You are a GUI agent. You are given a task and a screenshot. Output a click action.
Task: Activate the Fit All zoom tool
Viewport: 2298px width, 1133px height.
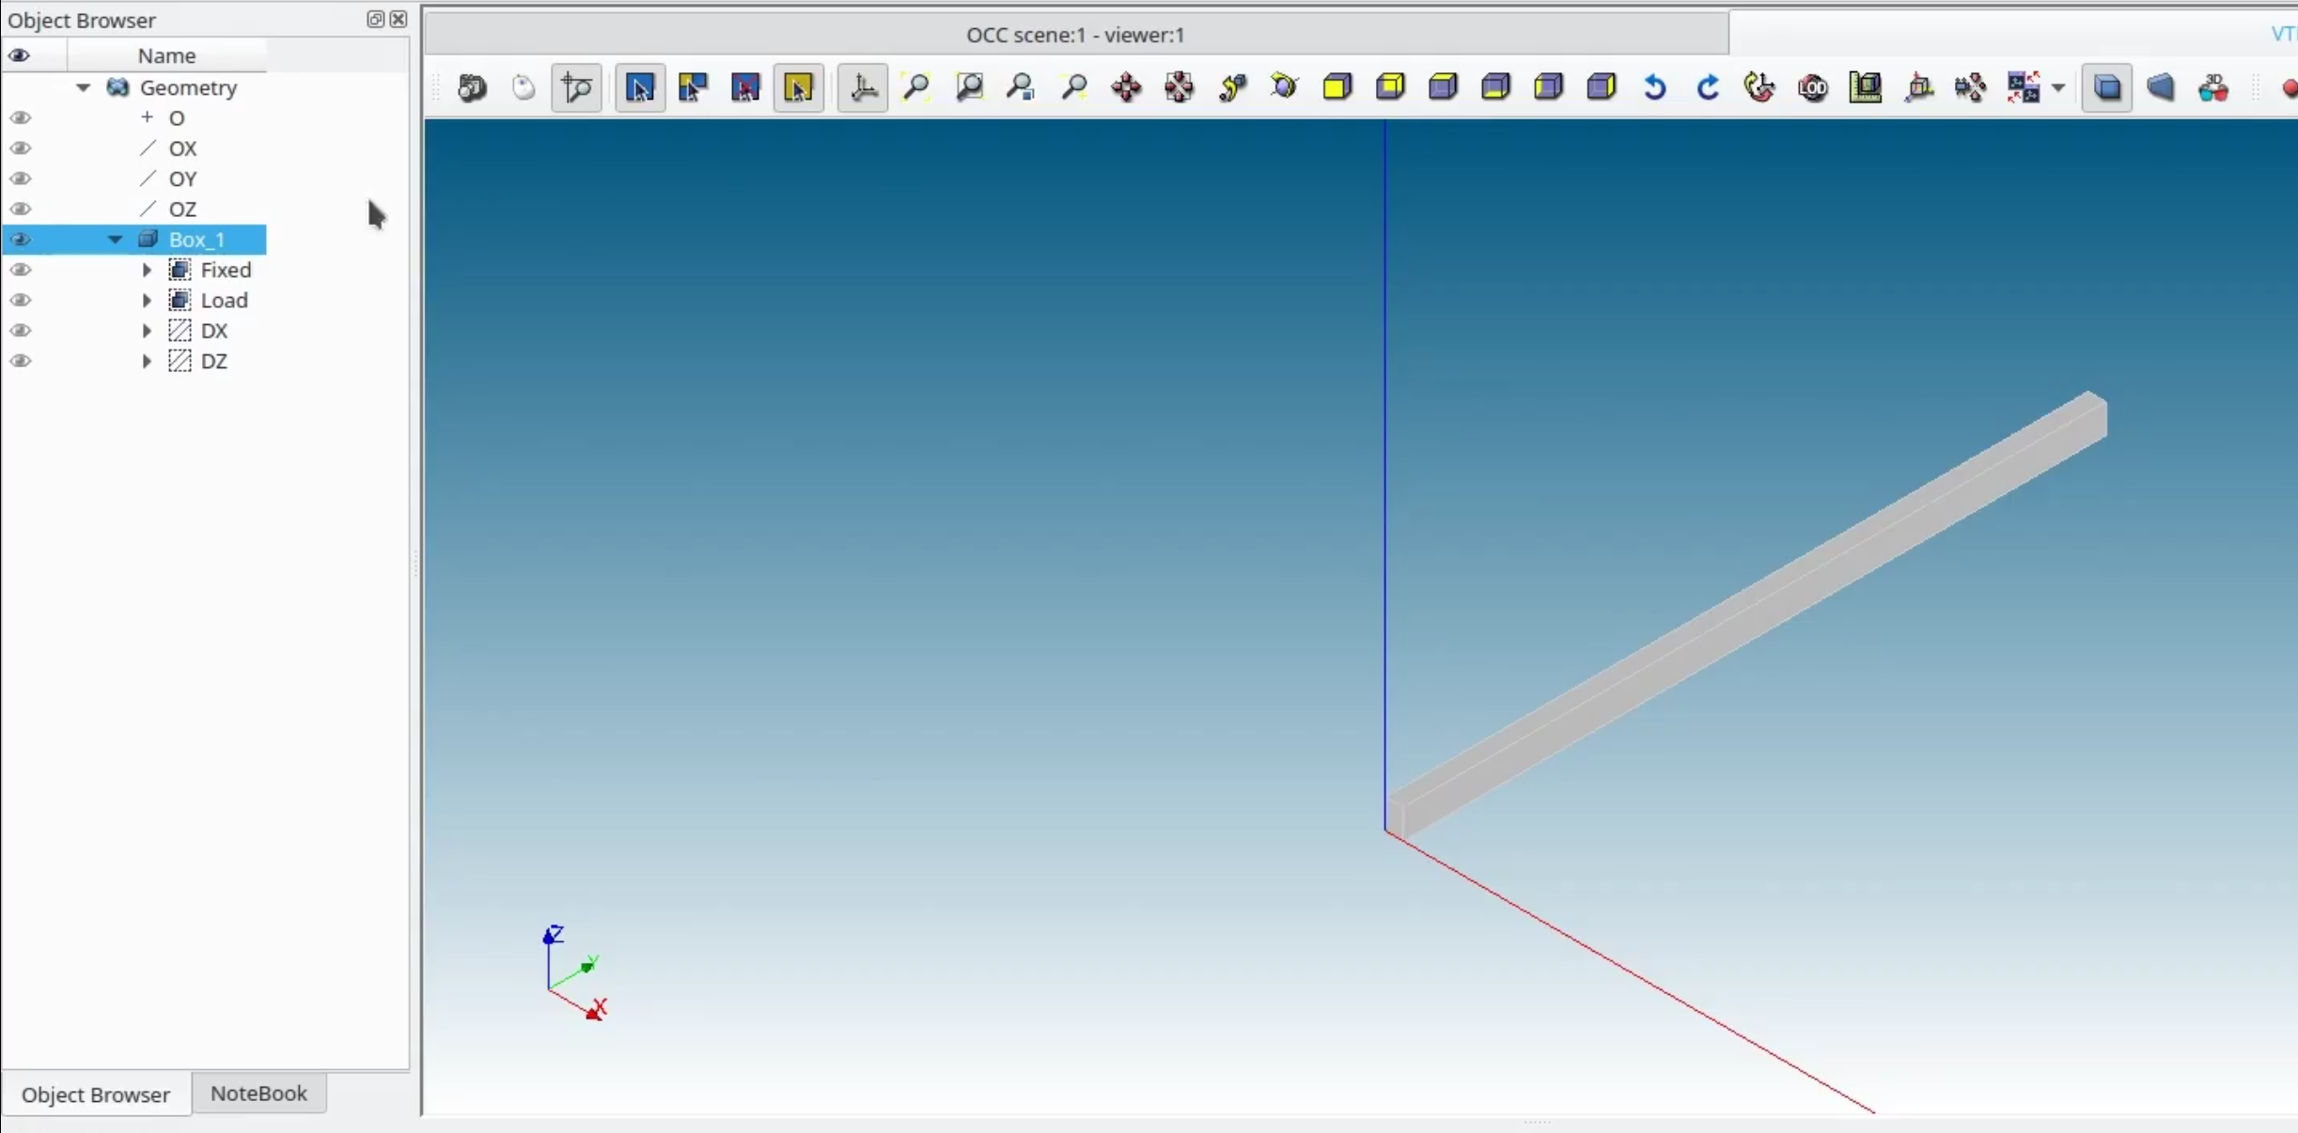[916, 87]
